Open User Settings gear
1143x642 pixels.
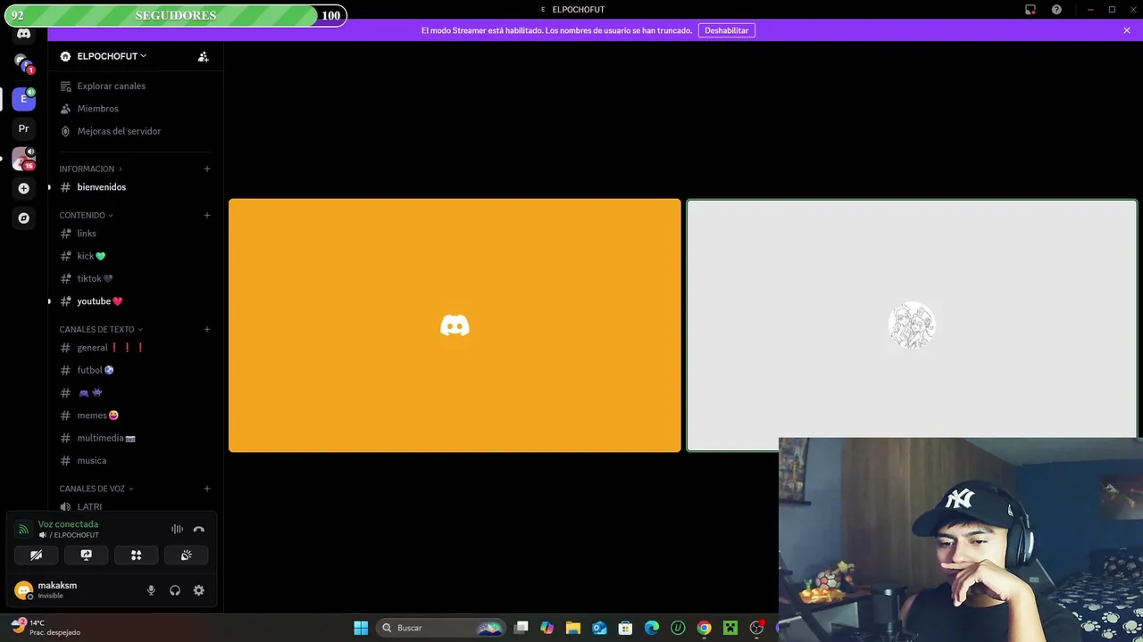[198, 590]
